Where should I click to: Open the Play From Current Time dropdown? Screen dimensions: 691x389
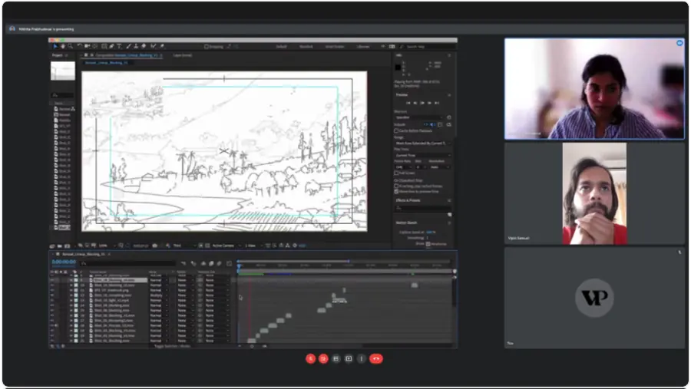[422, 155]
